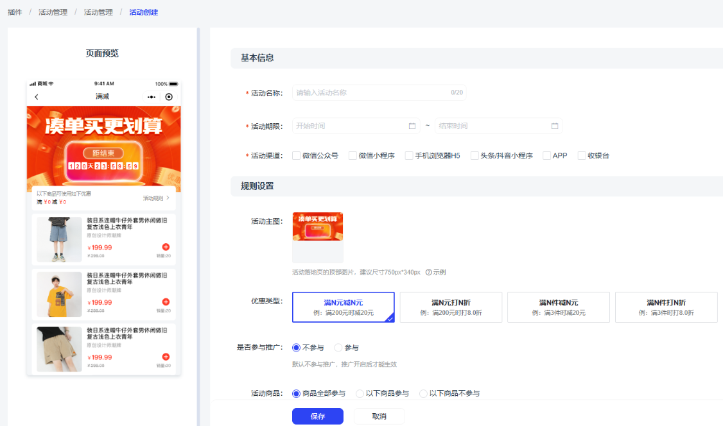Open calendar icon in end time field
Screen dimensions: 723x426
click(x=555, y=126)
